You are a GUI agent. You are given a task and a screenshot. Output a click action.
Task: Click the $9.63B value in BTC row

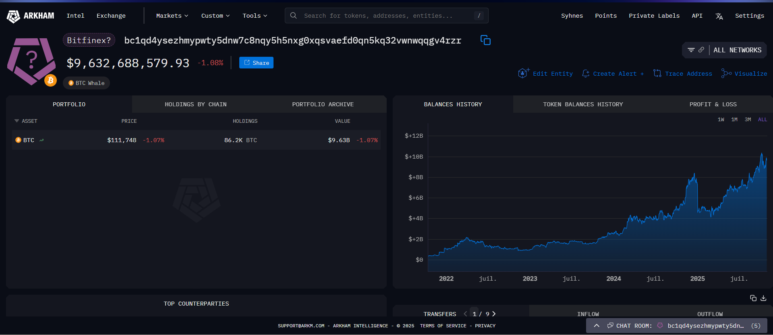pyautogui.click(x=339, y=140)
